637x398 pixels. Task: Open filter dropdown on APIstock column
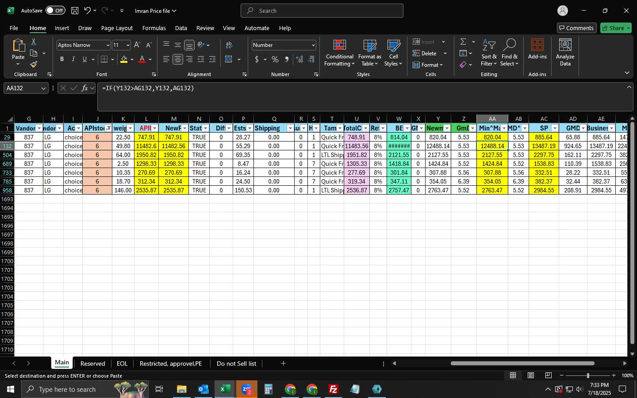[108, 128]
